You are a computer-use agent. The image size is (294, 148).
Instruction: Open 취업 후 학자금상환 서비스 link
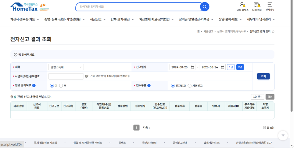87,143
